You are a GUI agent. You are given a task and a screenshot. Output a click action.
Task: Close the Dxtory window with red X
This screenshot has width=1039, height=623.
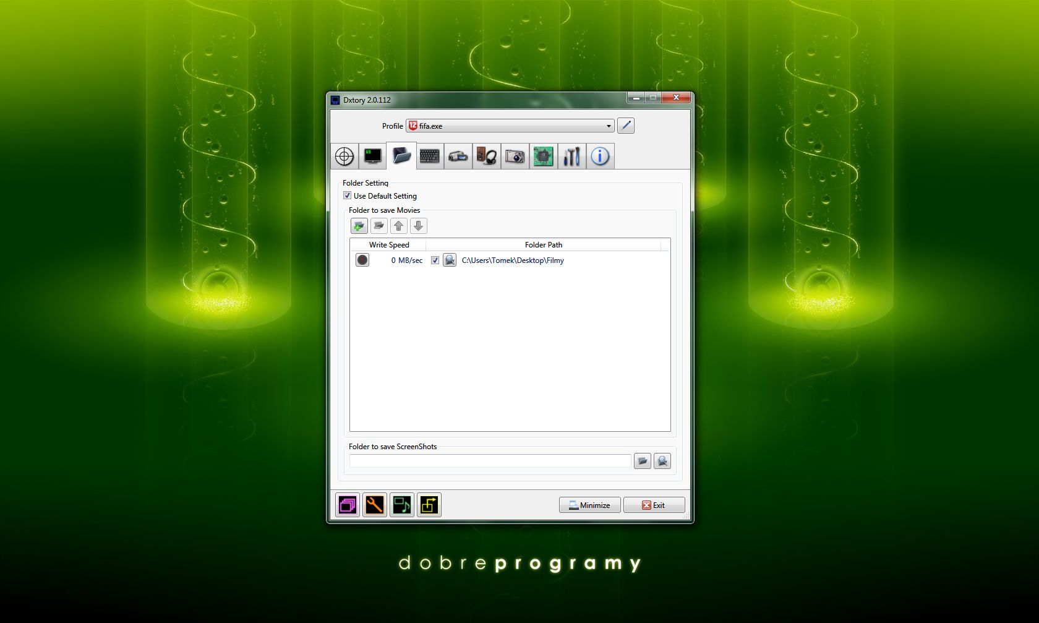tap(676, 98)
